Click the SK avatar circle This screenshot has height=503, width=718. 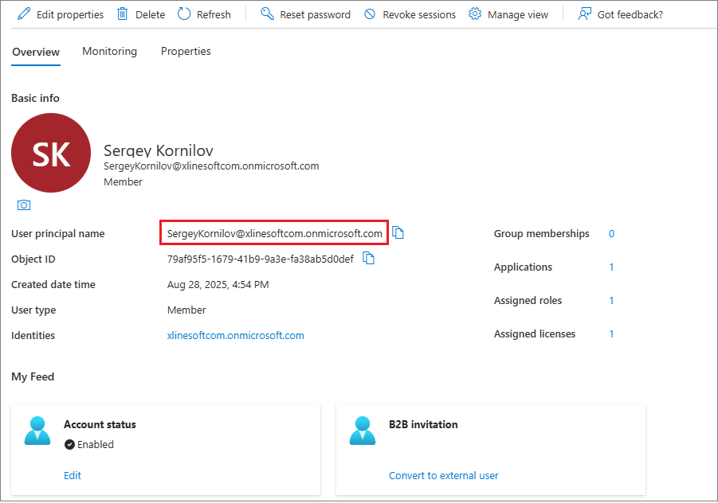pyautogui.click(x=51, y=153)
